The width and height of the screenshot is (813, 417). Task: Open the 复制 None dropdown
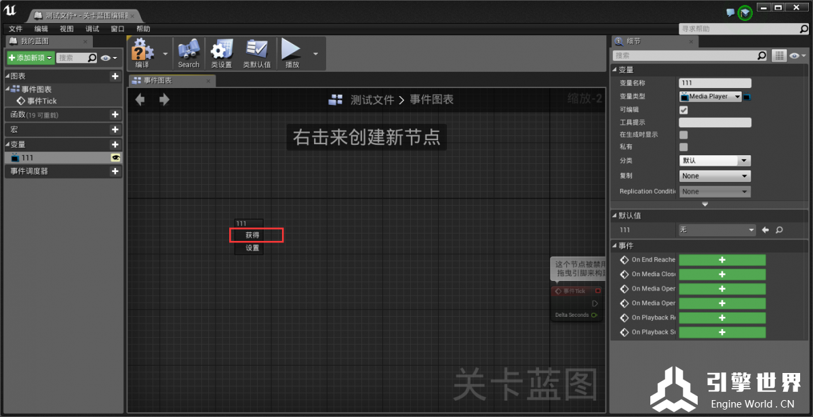click(715, 176)
